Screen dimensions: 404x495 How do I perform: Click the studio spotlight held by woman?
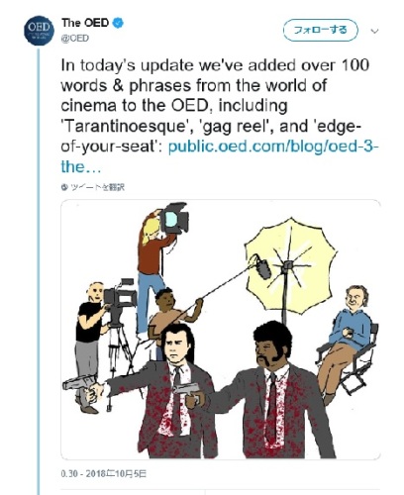[173, 218]
